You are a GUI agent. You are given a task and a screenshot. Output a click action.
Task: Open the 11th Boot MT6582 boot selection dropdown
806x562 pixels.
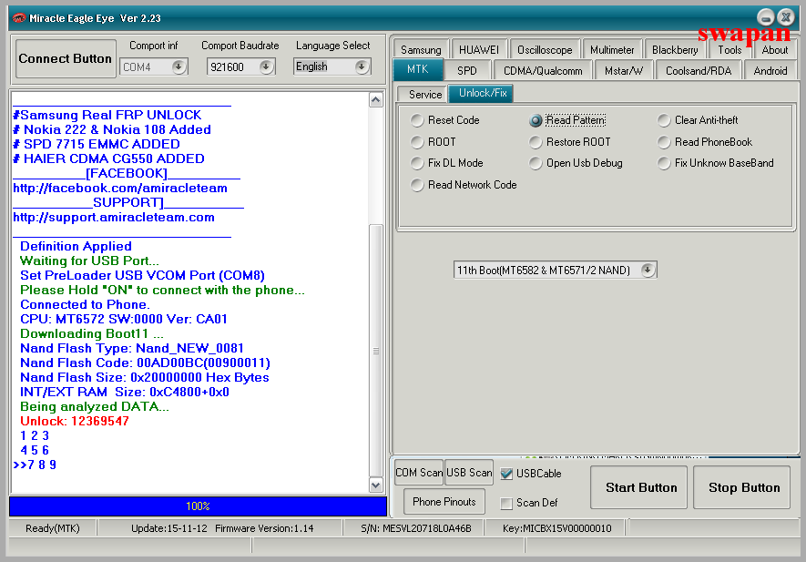[x=648, y=270]
